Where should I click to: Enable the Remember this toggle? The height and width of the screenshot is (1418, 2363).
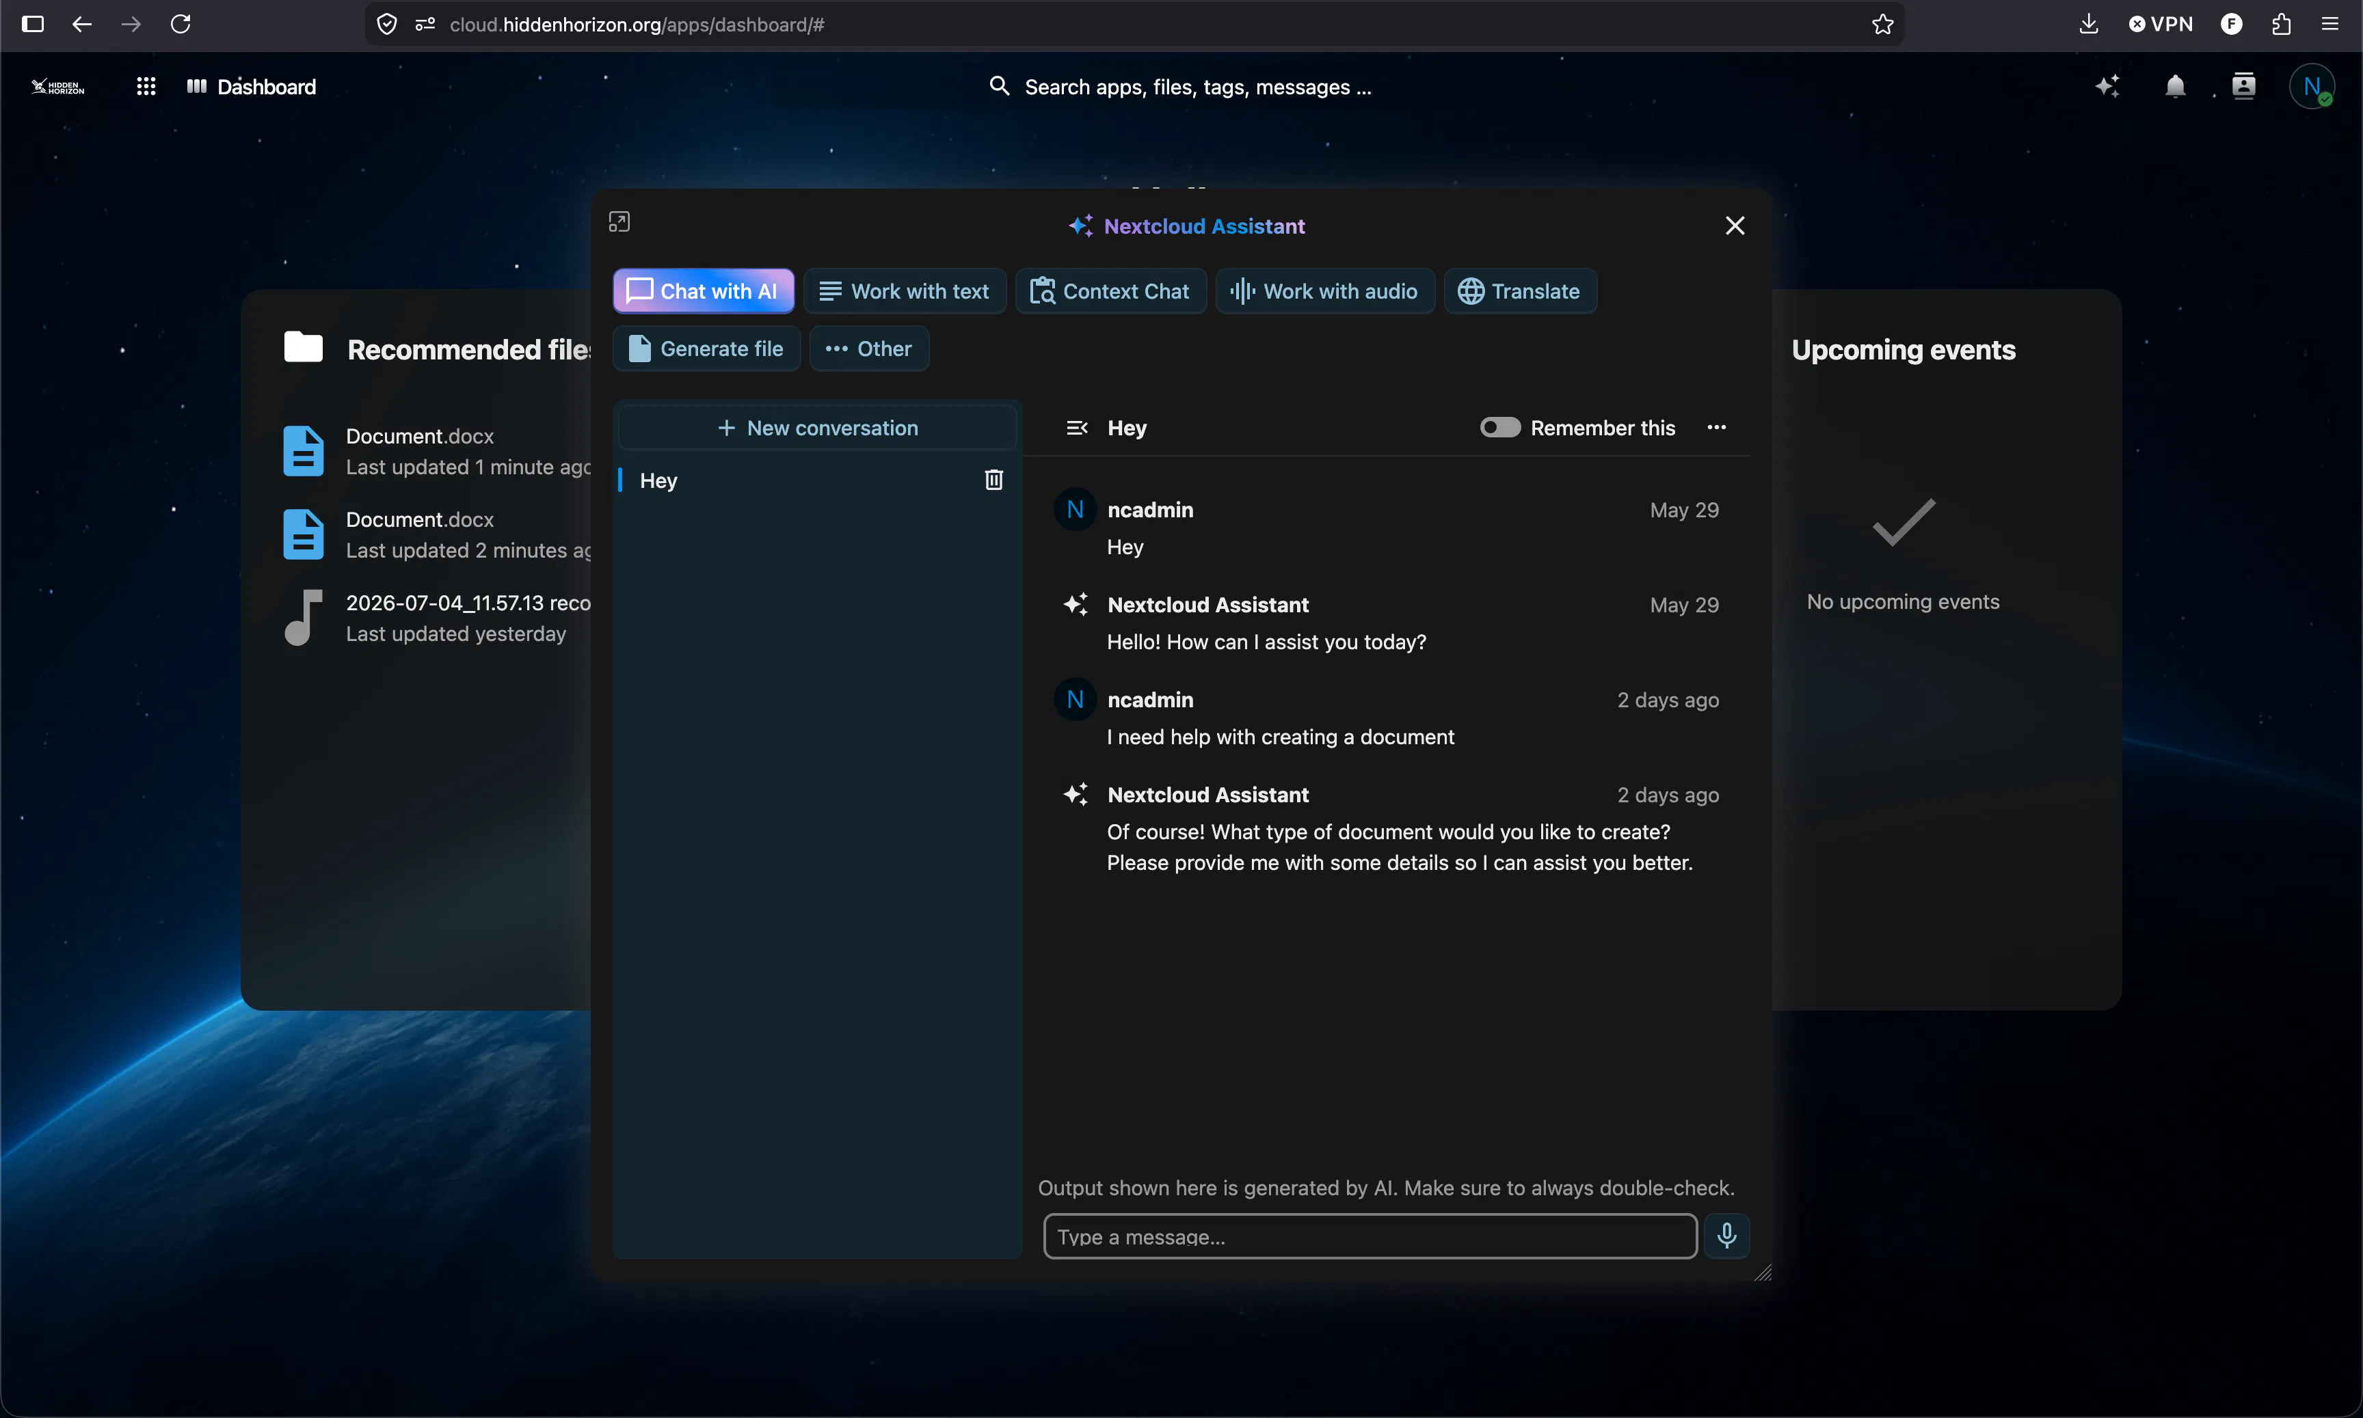click(x=1500, y=428)
